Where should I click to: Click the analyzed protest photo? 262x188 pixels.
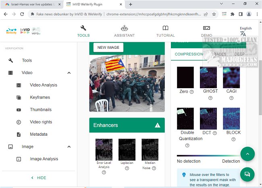click(127, 83)
